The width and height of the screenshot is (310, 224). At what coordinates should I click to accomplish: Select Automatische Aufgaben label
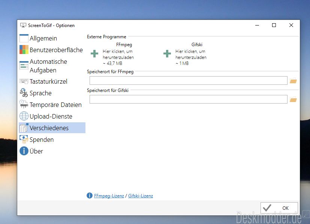48,66
